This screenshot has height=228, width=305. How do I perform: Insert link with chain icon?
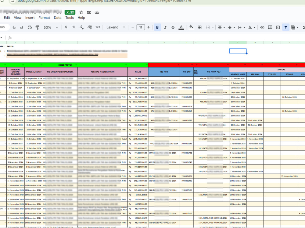262,27
